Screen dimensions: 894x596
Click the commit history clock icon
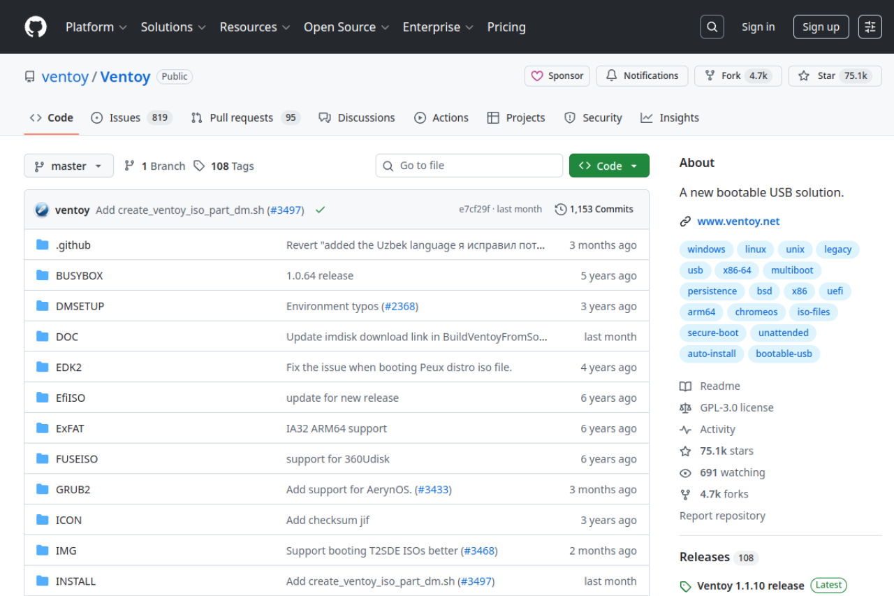tap(560, 208)
